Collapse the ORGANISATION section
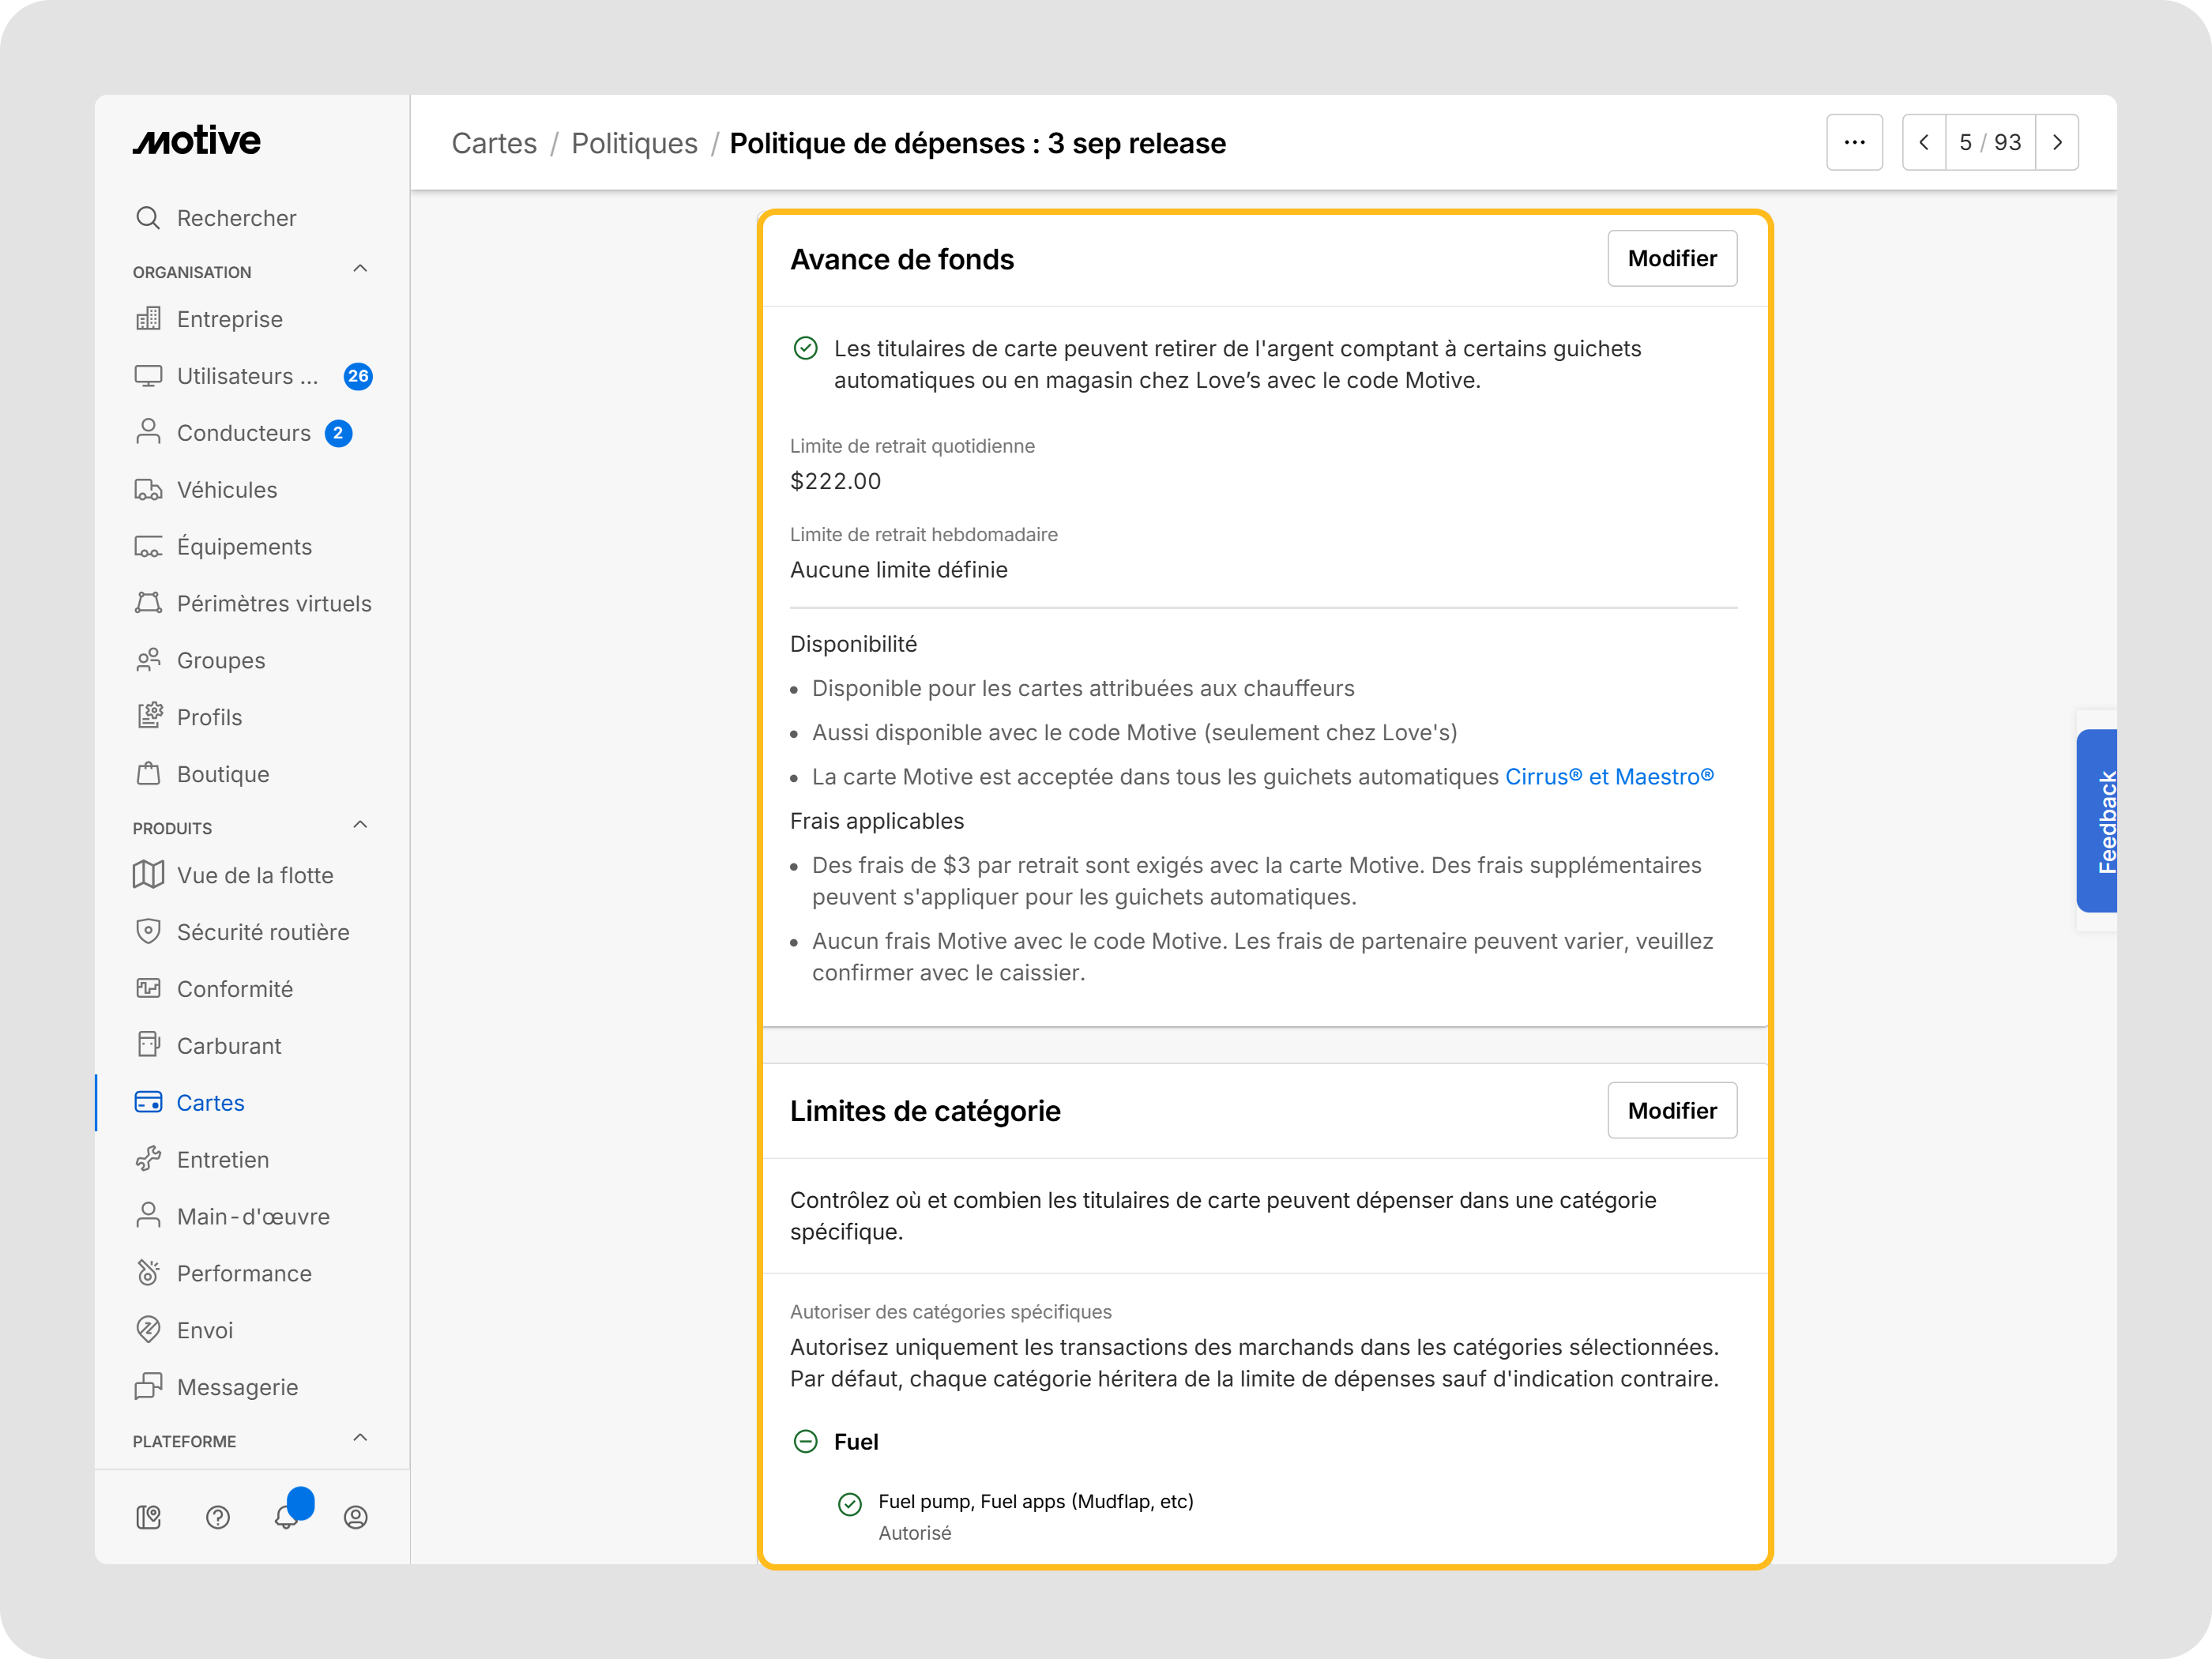 coord(360,269)
